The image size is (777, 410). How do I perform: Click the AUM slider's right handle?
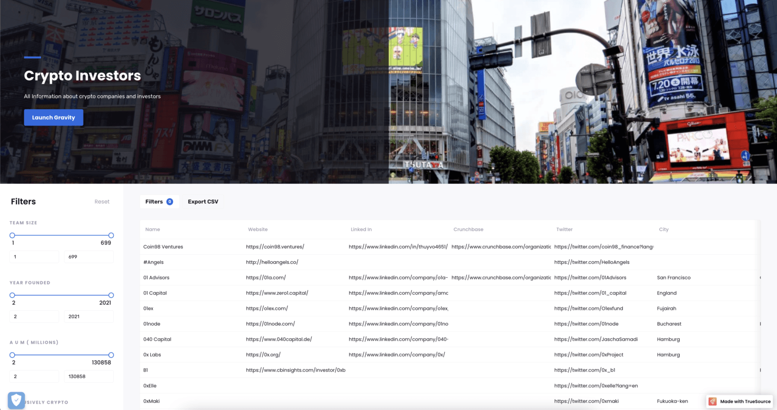click(111, 355)
